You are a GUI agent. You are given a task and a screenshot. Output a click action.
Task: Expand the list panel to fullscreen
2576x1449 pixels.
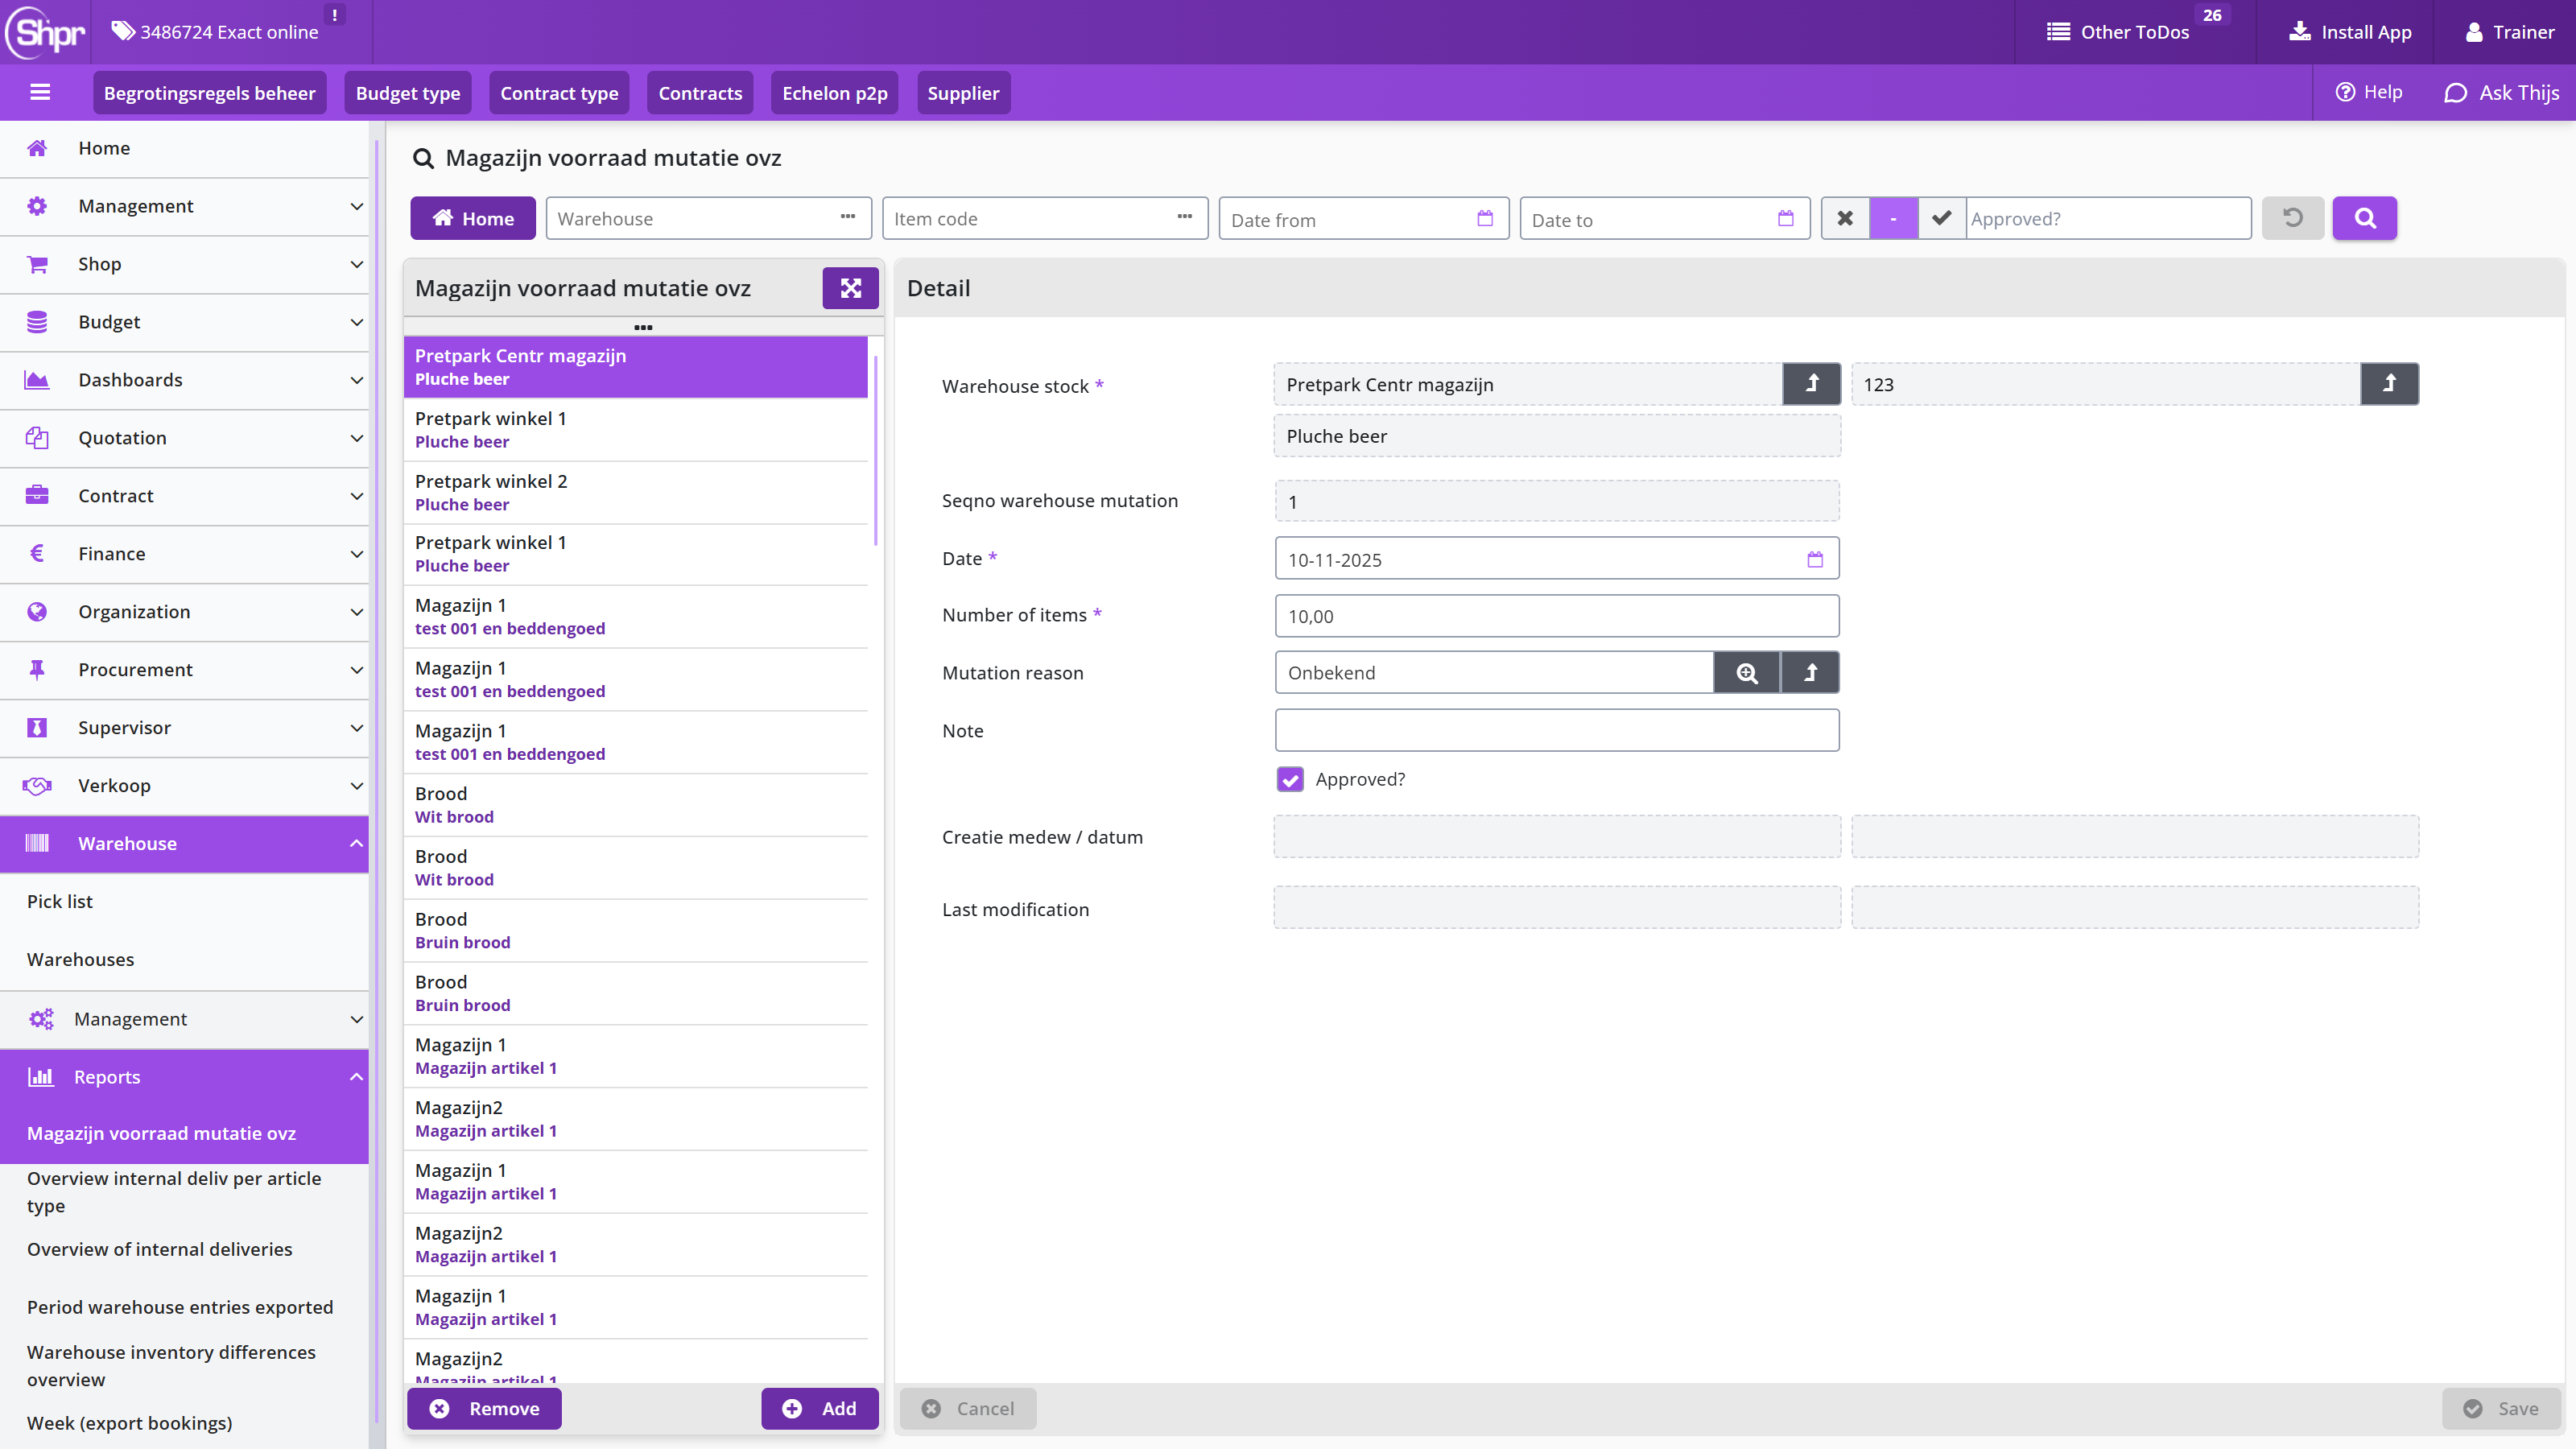(x=850, y=288)
